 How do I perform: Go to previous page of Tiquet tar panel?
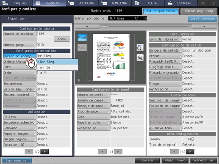click(x=29, y=152)
